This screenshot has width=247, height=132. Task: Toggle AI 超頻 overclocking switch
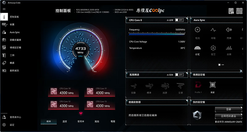[x=179, y=20]
